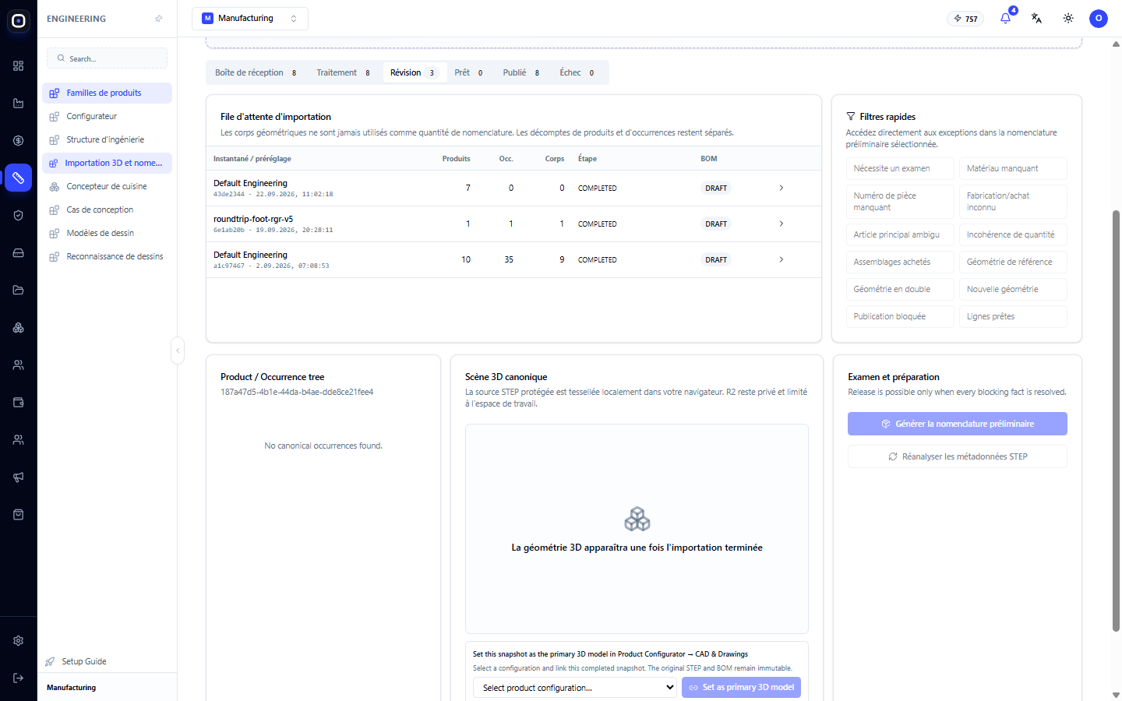Screen dimensions: 1122x701
Task: Toggle the Lignes prêtes filter
Action: point(1013,316)
